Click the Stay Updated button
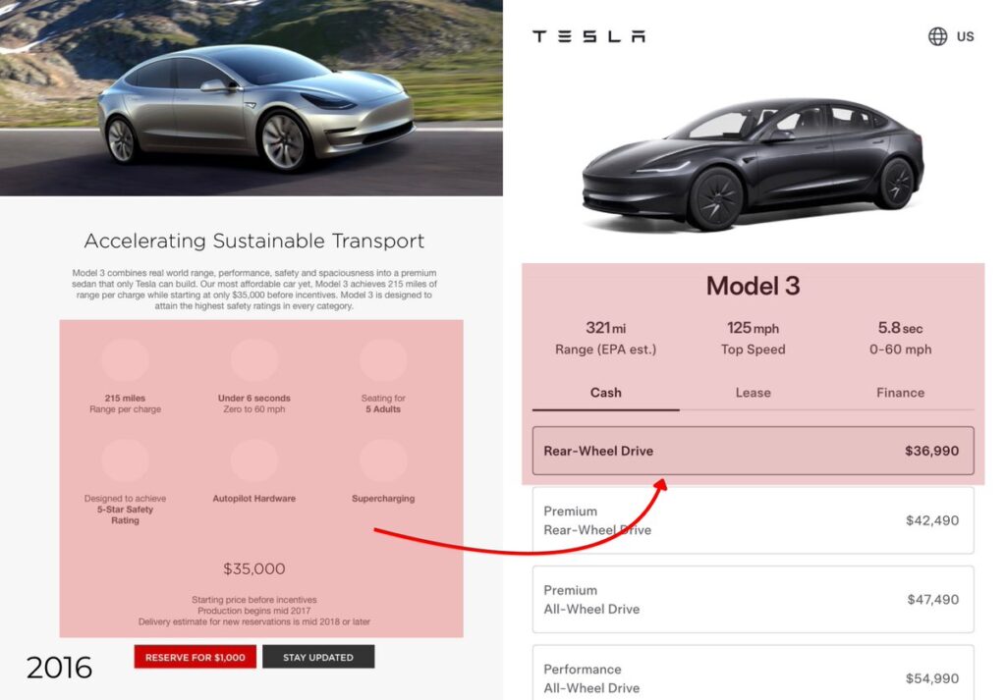Screen dimensions: 1006x700 click(318, 657)
